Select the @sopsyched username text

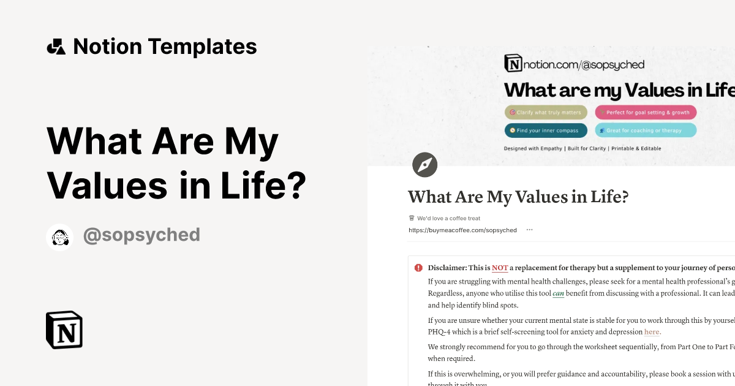(141, 235)
